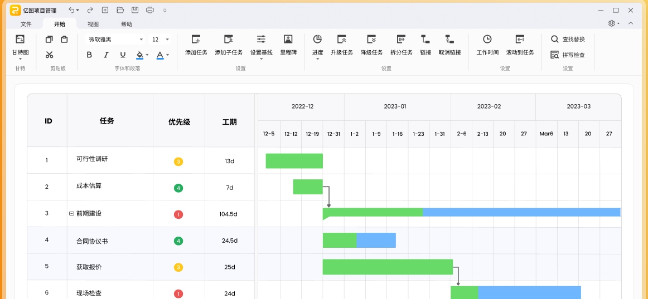Run 拼写检查 spell check

point(568,55)
